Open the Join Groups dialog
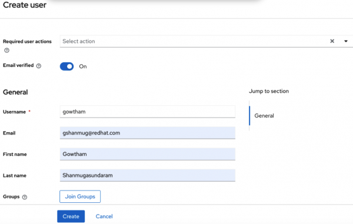The width and height of the screenshot is (353, 224). (80, 196)
